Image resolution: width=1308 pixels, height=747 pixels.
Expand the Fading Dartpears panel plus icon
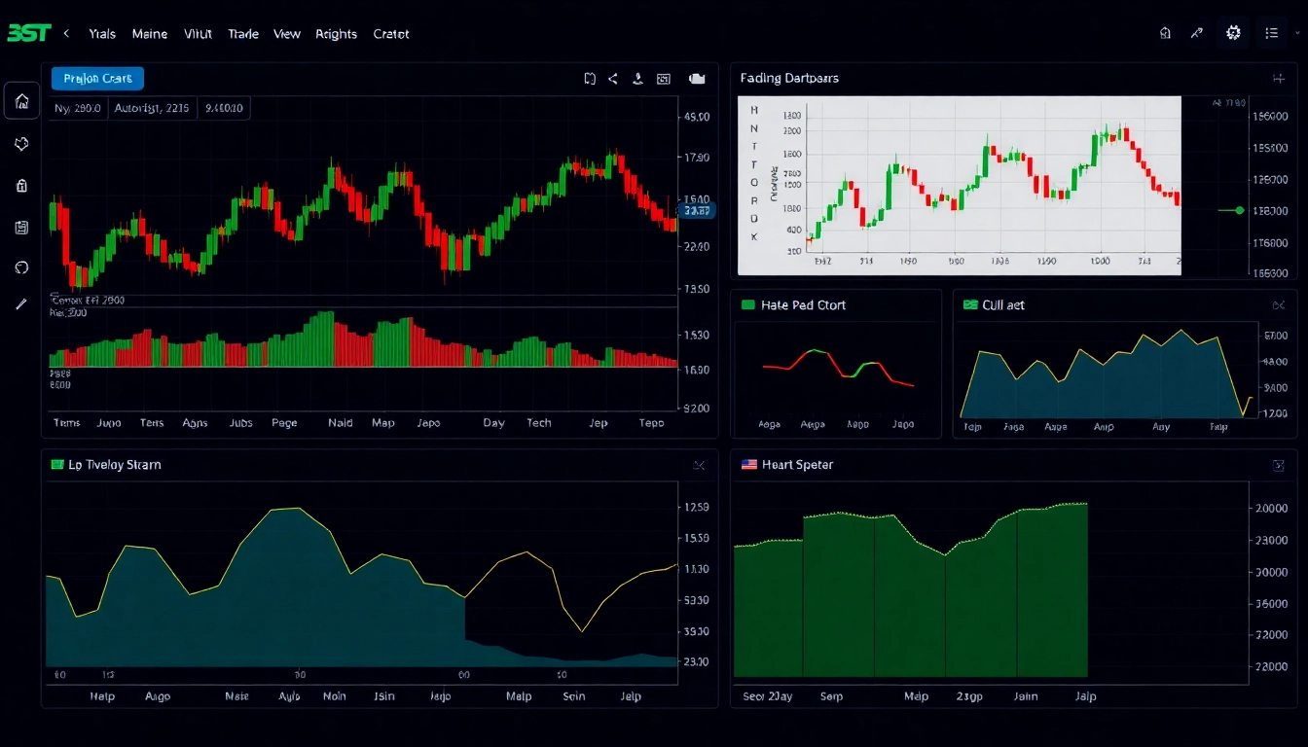[x=1278, y=78]
